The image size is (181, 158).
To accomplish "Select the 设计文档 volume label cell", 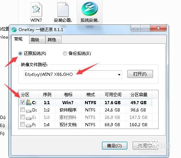I will (x=68, y=124).
